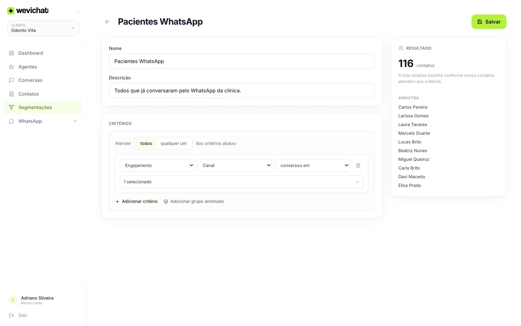
Task: Click sample contact Miguel Queiroz
Action: (414, 159)
